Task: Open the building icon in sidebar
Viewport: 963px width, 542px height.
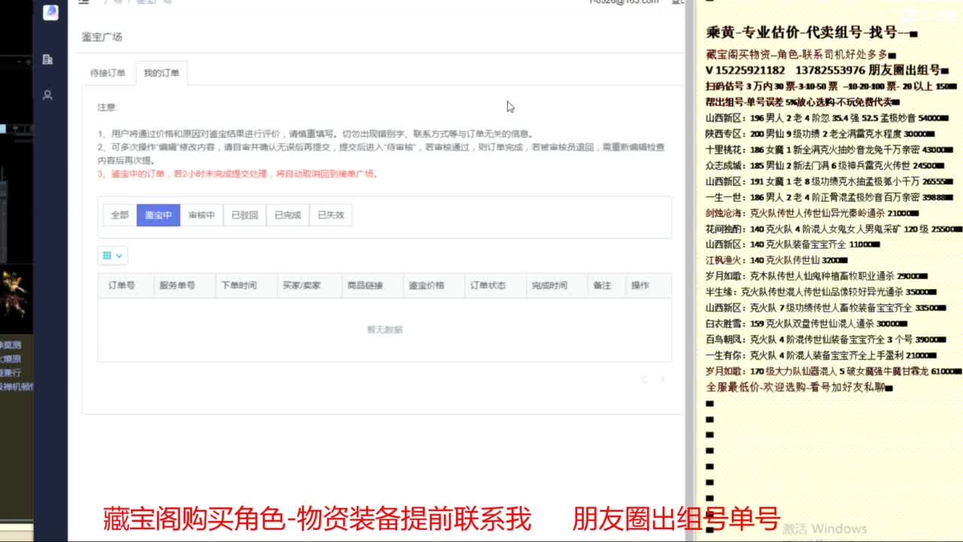Action: [48, 59]
